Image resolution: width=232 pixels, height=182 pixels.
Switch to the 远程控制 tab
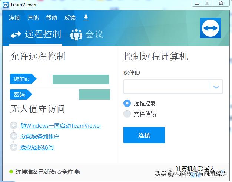click(36, 34)
